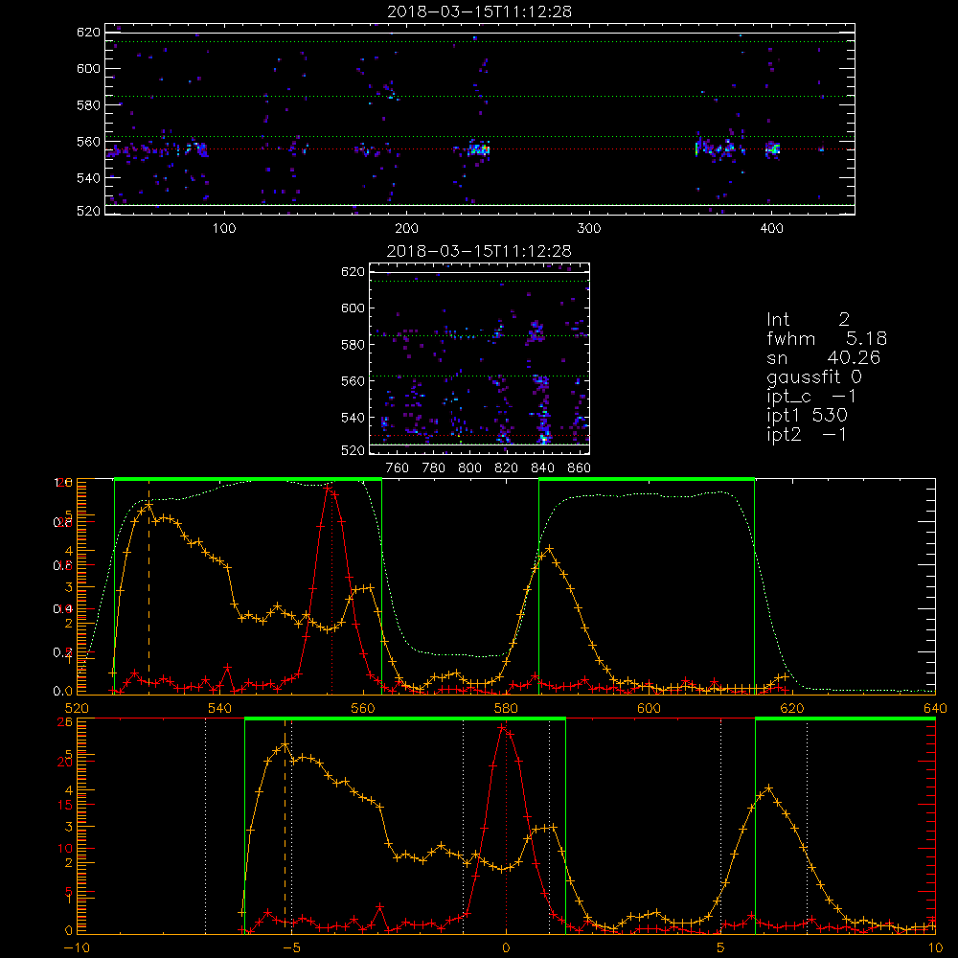This screenshot has width=958, height=958.
Task: Click x-axis label -10 on the offset plot
Action: coord(77,948)
